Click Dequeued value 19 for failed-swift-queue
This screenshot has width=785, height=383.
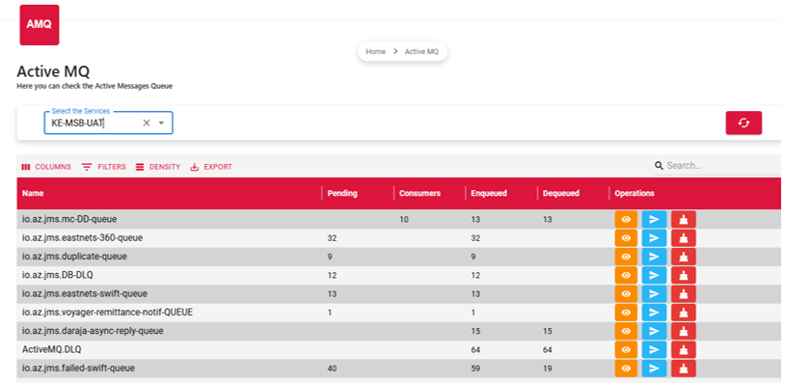[x=547, y=369]
